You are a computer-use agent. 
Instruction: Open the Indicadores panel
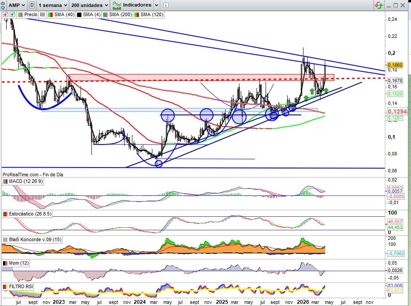[132, 5]
